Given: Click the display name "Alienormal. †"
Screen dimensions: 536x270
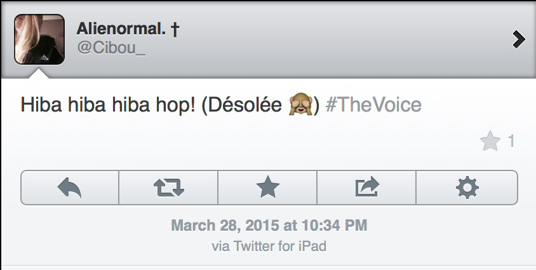Looking at the screenshot, I should (x=122, y=29).
